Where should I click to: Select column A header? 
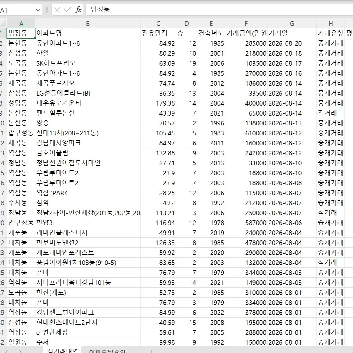pyautogui.click(x=21, y=24)
